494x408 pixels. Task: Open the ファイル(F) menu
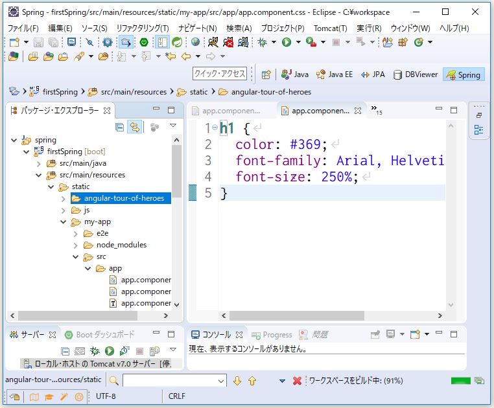click(23, 28)
